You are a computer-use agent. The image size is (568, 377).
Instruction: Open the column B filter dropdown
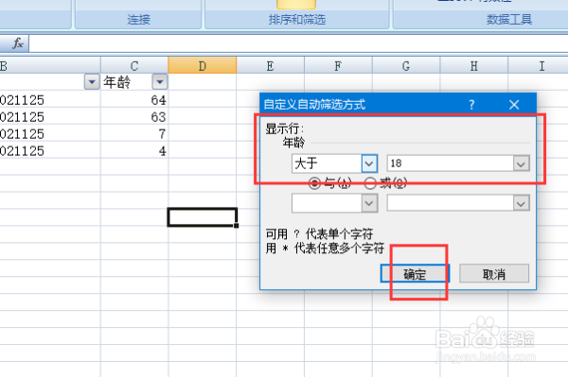pos(92,81)
